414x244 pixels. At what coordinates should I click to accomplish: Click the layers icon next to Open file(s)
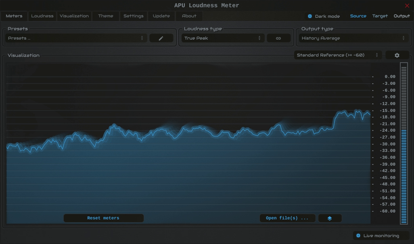point(330,218)
